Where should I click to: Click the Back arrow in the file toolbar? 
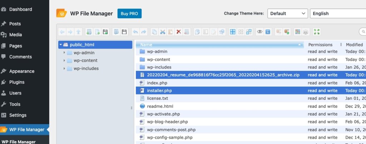coord(62,32)
